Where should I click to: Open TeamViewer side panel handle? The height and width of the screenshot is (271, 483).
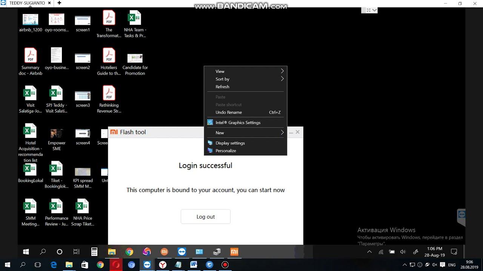461,218
